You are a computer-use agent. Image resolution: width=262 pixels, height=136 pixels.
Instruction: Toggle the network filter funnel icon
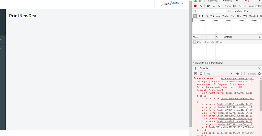tap(214, 6)
